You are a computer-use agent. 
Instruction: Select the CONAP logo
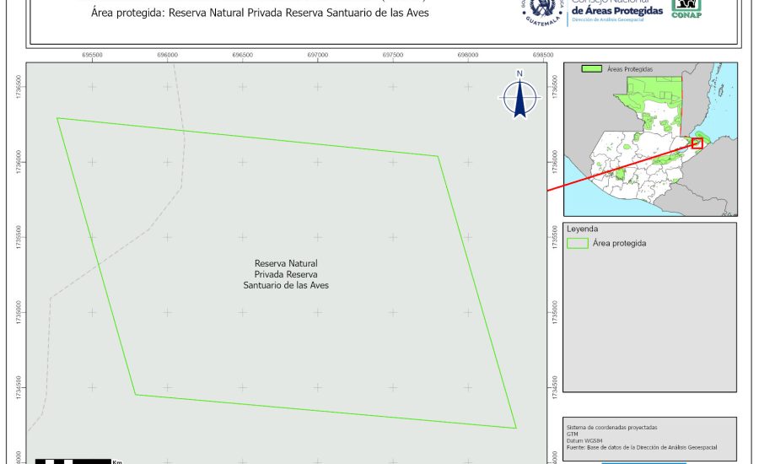pos(686,8)
